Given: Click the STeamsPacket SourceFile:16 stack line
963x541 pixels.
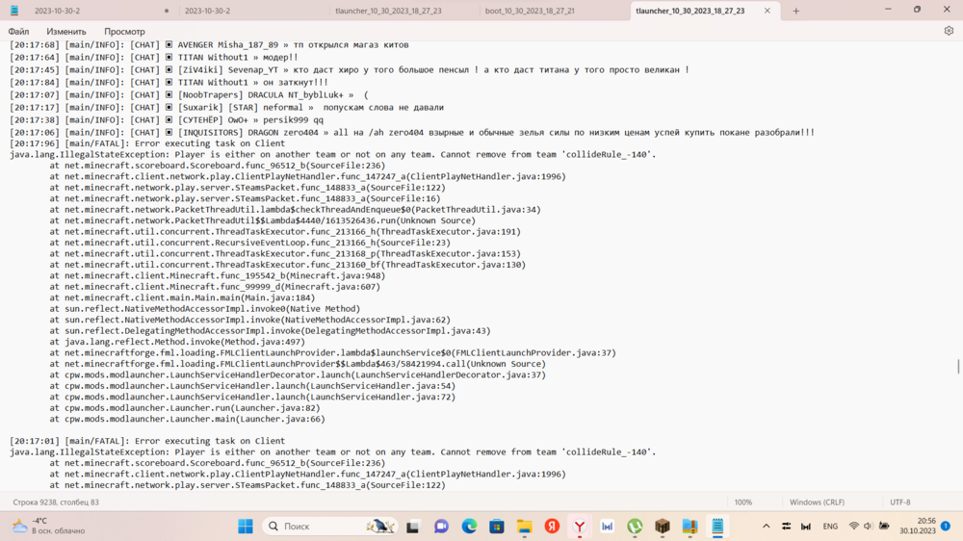Looking at the screenshot, I should tap(245, 198).
